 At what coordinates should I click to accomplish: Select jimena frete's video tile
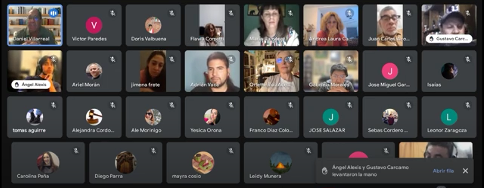[x=153, y=71]
